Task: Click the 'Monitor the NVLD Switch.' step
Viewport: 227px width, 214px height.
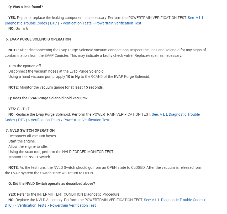Action: [30, 157]
